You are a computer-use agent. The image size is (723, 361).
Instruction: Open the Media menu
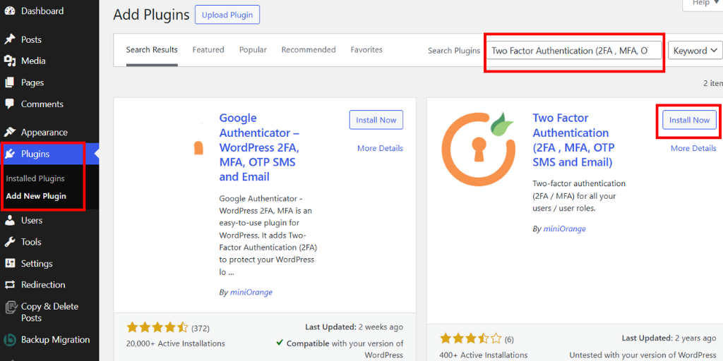(x=33, y=61)
